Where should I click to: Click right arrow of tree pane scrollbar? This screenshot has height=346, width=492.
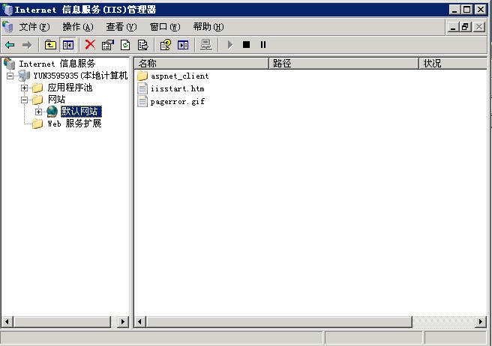pos(123,321)
